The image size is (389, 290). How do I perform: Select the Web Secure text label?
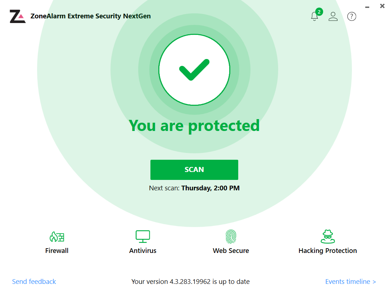(231, 251)
